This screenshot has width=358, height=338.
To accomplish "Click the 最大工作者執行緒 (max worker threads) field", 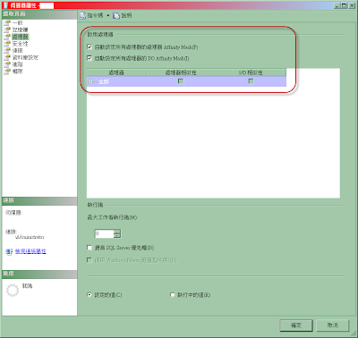I will tap(104, 233).
